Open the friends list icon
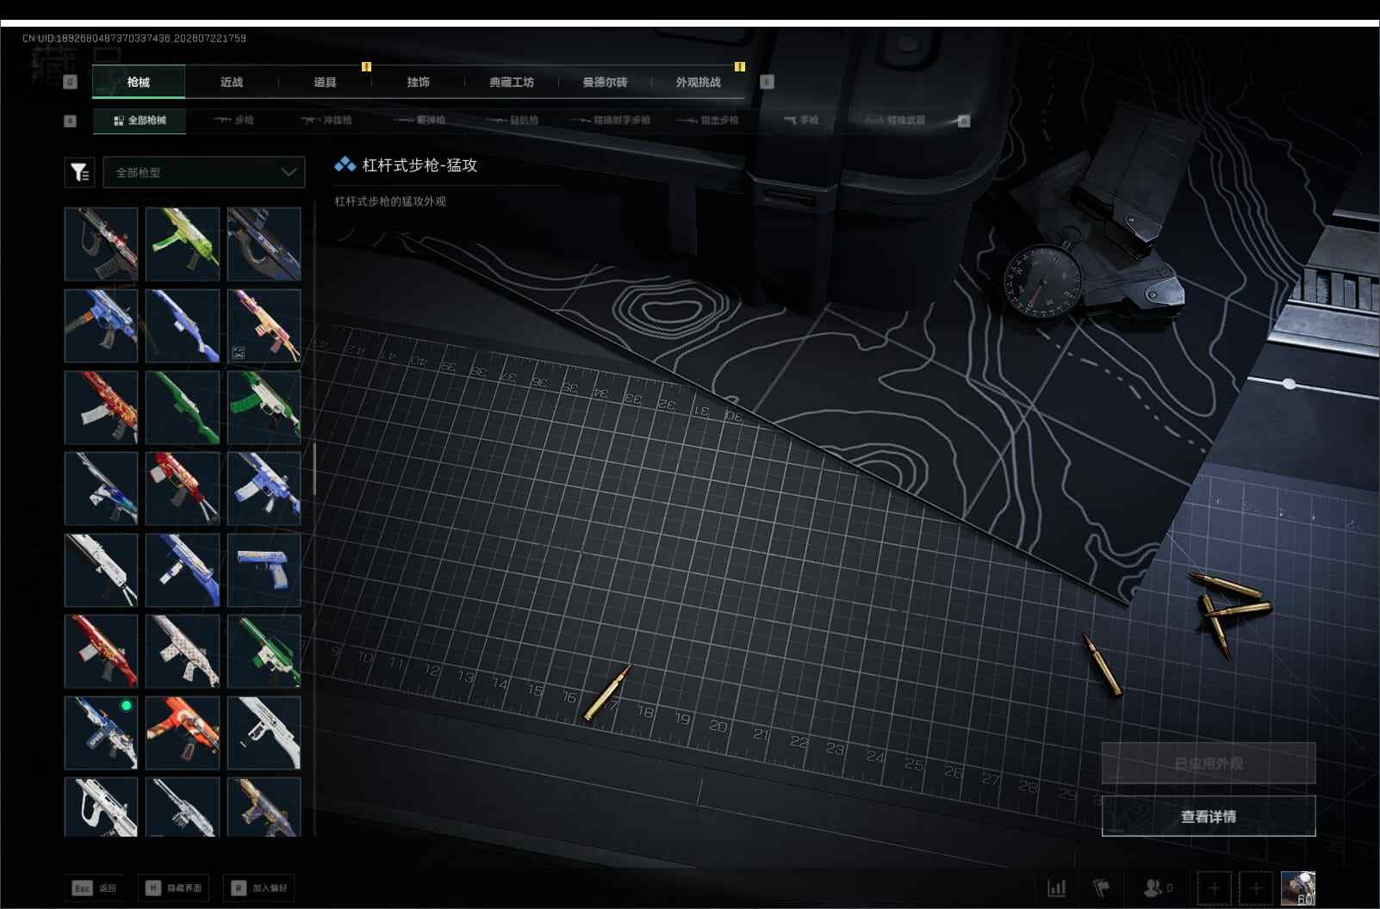 [1158, 887]
